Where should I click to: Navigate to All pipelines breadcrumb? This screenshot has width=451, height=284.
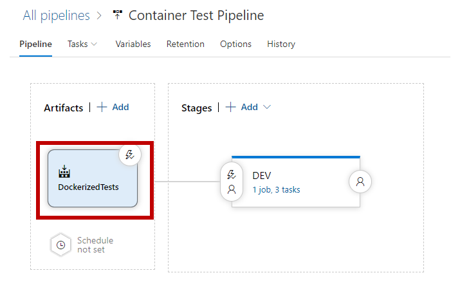tap(57, 15)
